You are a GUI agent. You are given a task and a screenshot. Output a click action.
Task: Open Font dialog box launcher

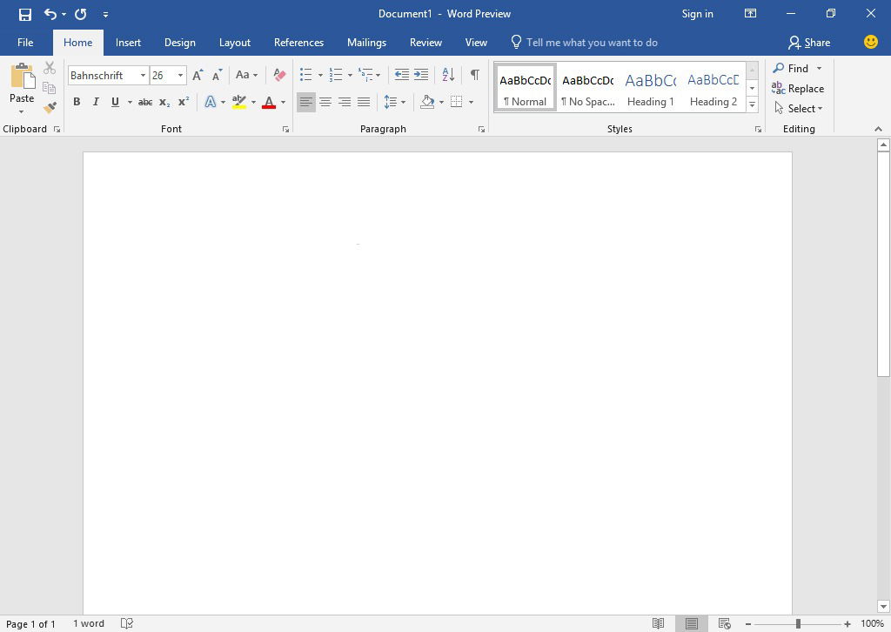(x=285, y=130)
